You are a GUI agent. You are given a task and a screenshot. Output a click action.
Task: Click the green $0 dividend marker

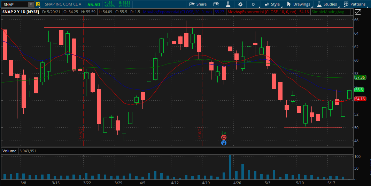224,133
